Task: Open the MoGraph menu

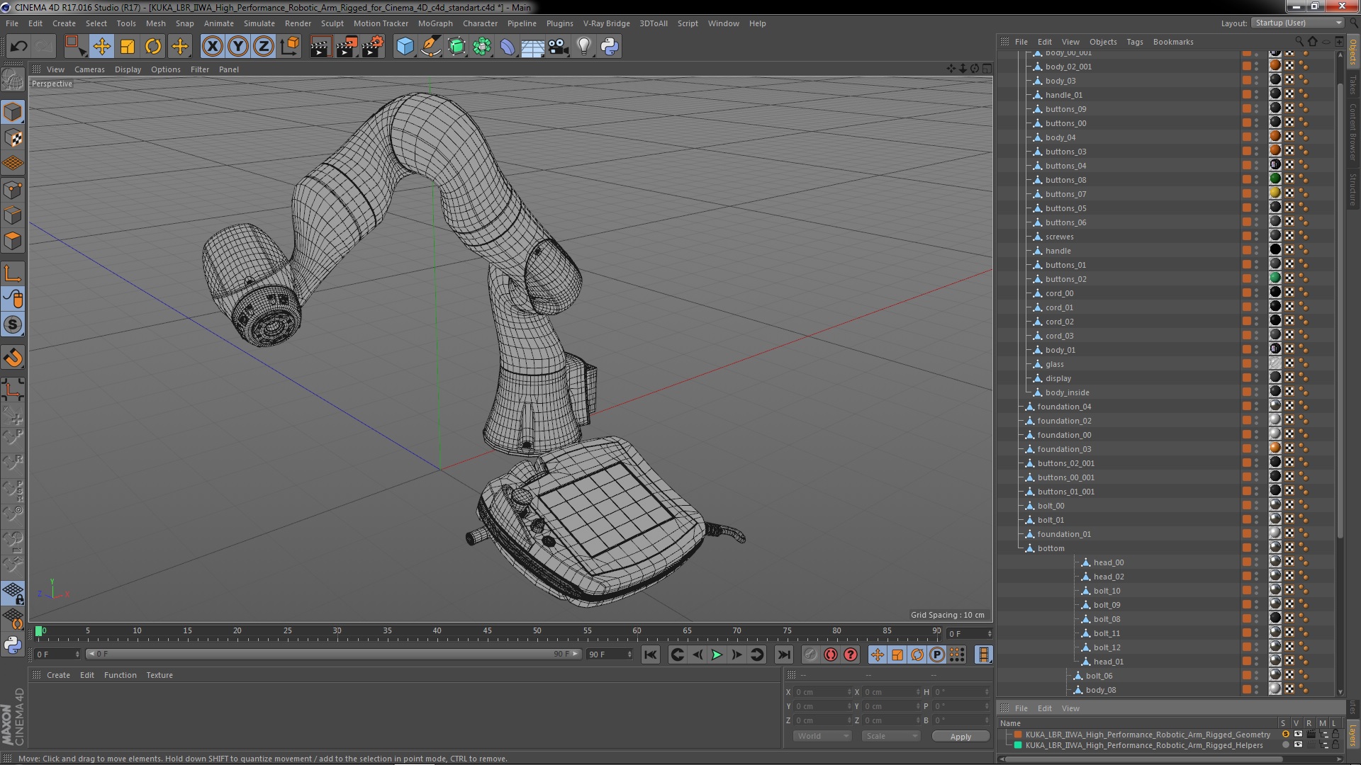Action: click(435, 23)
